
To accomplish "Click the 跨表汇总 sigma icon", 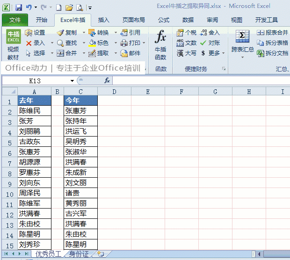I will coord(242,36).
